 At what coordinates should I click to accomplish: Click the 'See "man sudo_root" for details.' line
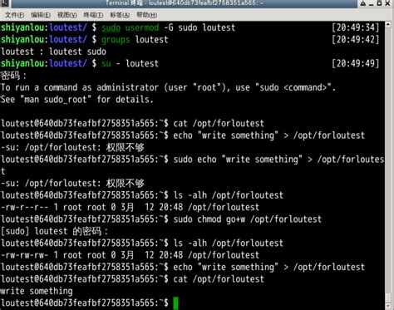(x=77, y=100)
